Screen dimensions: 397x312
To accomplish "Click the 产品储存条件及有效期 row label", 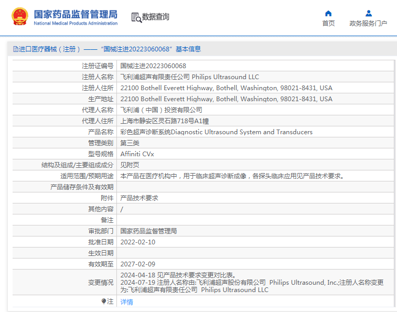I will (82, 187).
